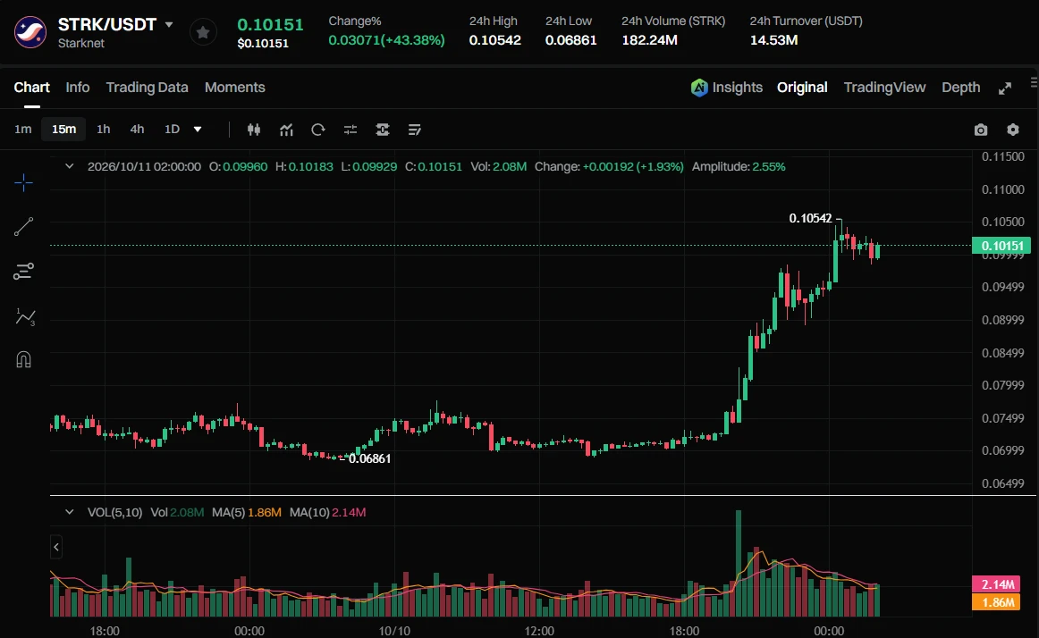
Task: Open the STRK/USDT pair dropdown arrow
Action: (169, 24)
